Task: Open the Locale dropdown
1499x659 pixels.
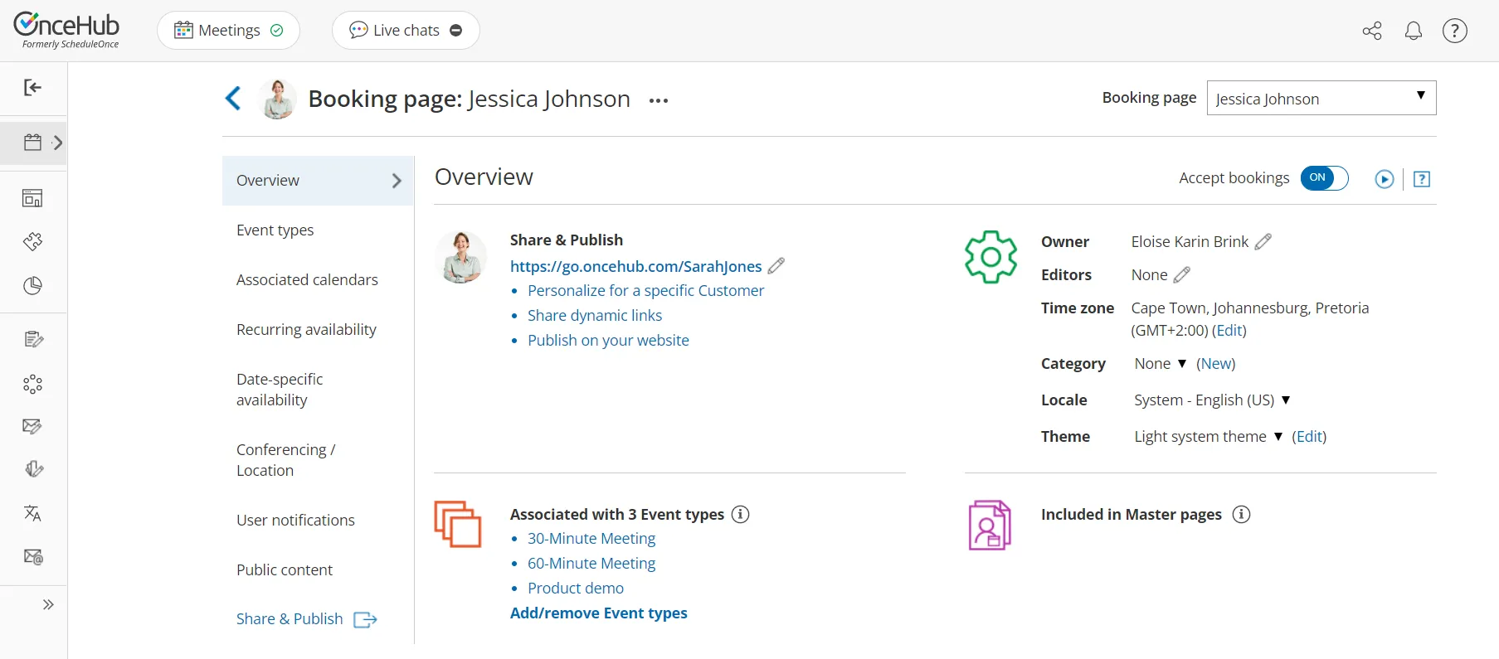Action: (1212, 400)
